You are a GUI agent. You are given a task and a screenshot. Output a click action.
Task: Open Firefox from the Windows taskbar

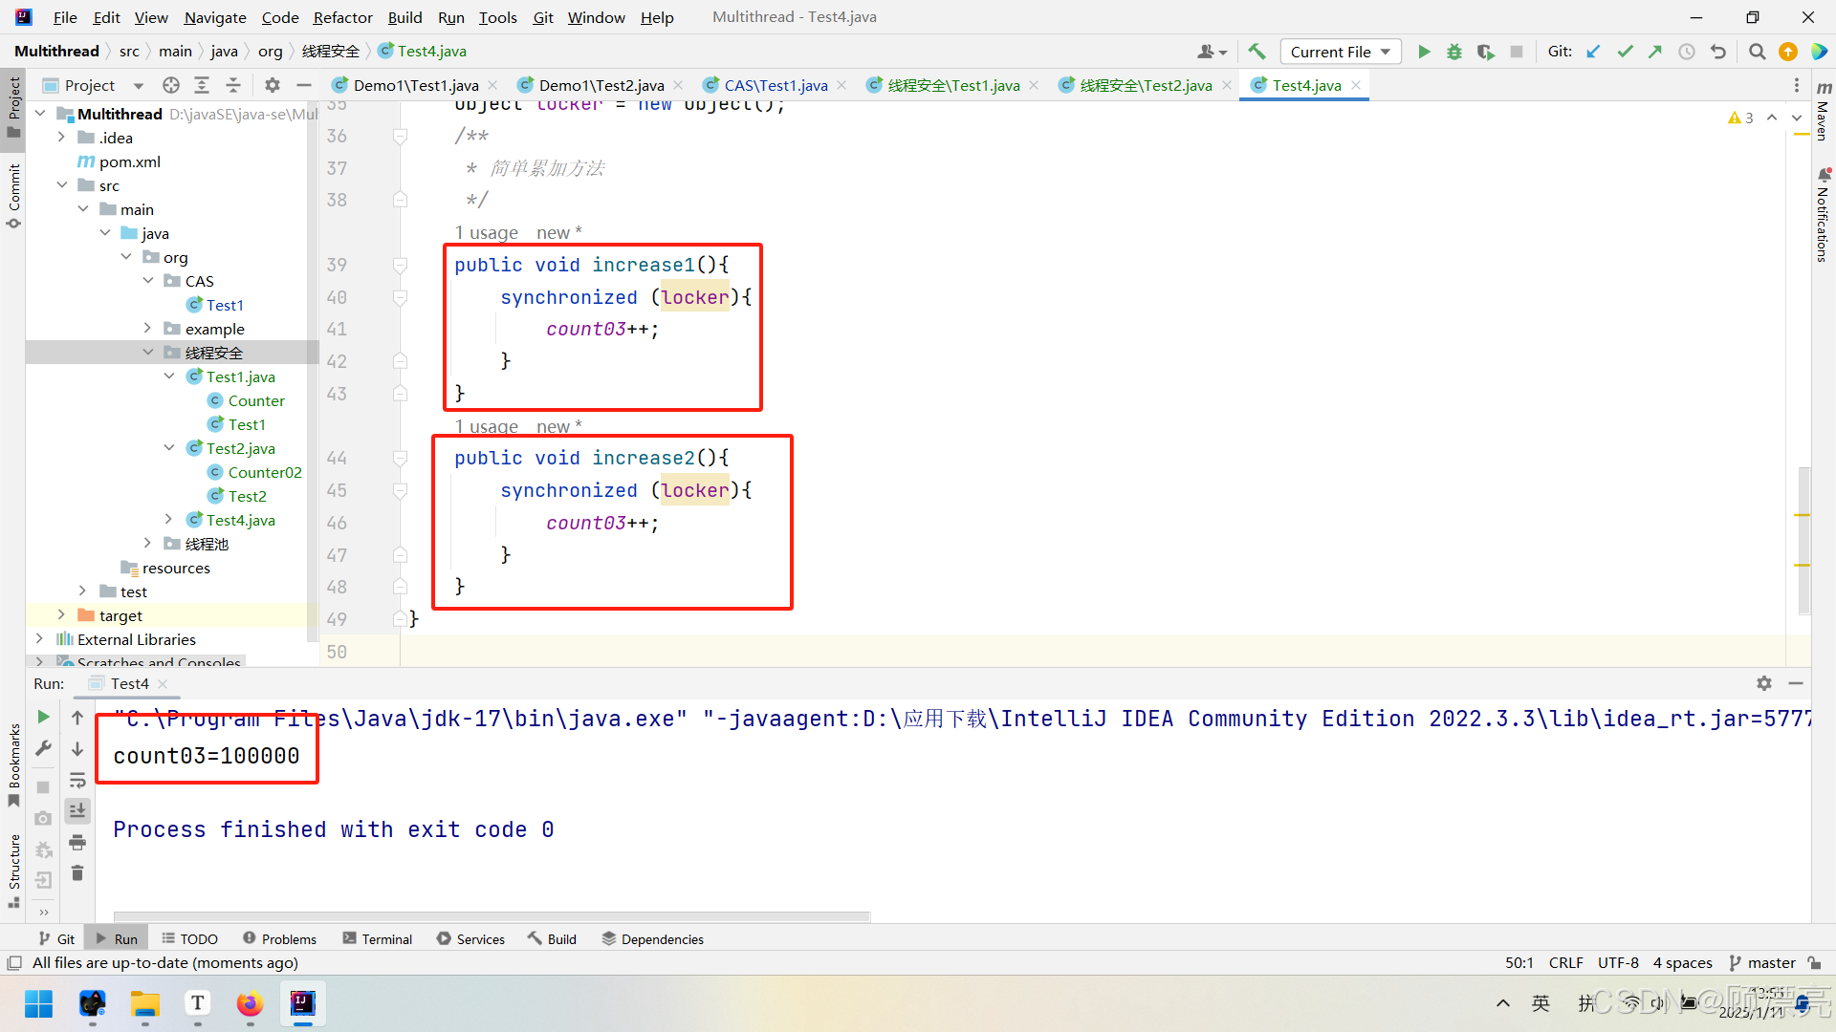pyautogui.click(x=250, y=1003)
